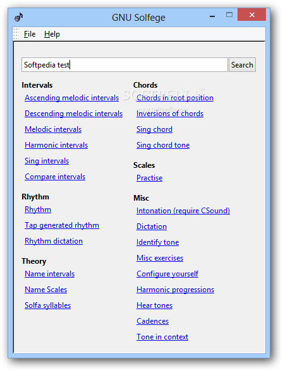Click the menu bar grip handle

tap(16, 34)
